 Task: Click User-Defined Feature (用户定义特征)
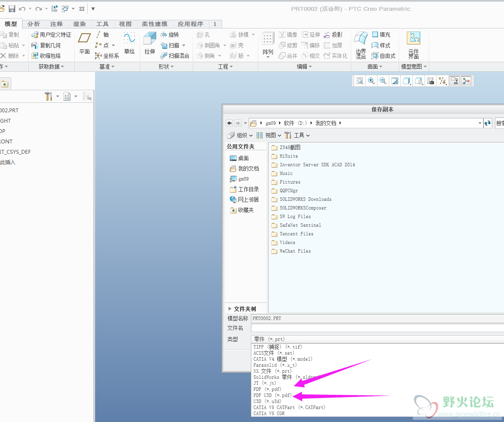pyautogui.click(x=51, y=35)
